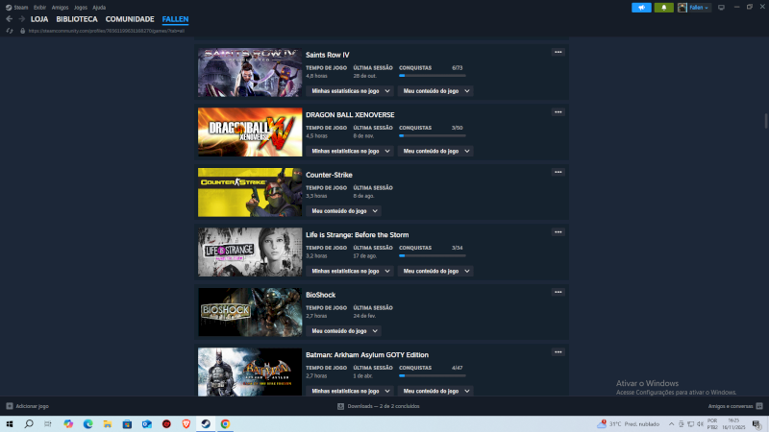769x432 pixels.
Task: Go back with the left arrow
Action: click(x=10, y=19)
